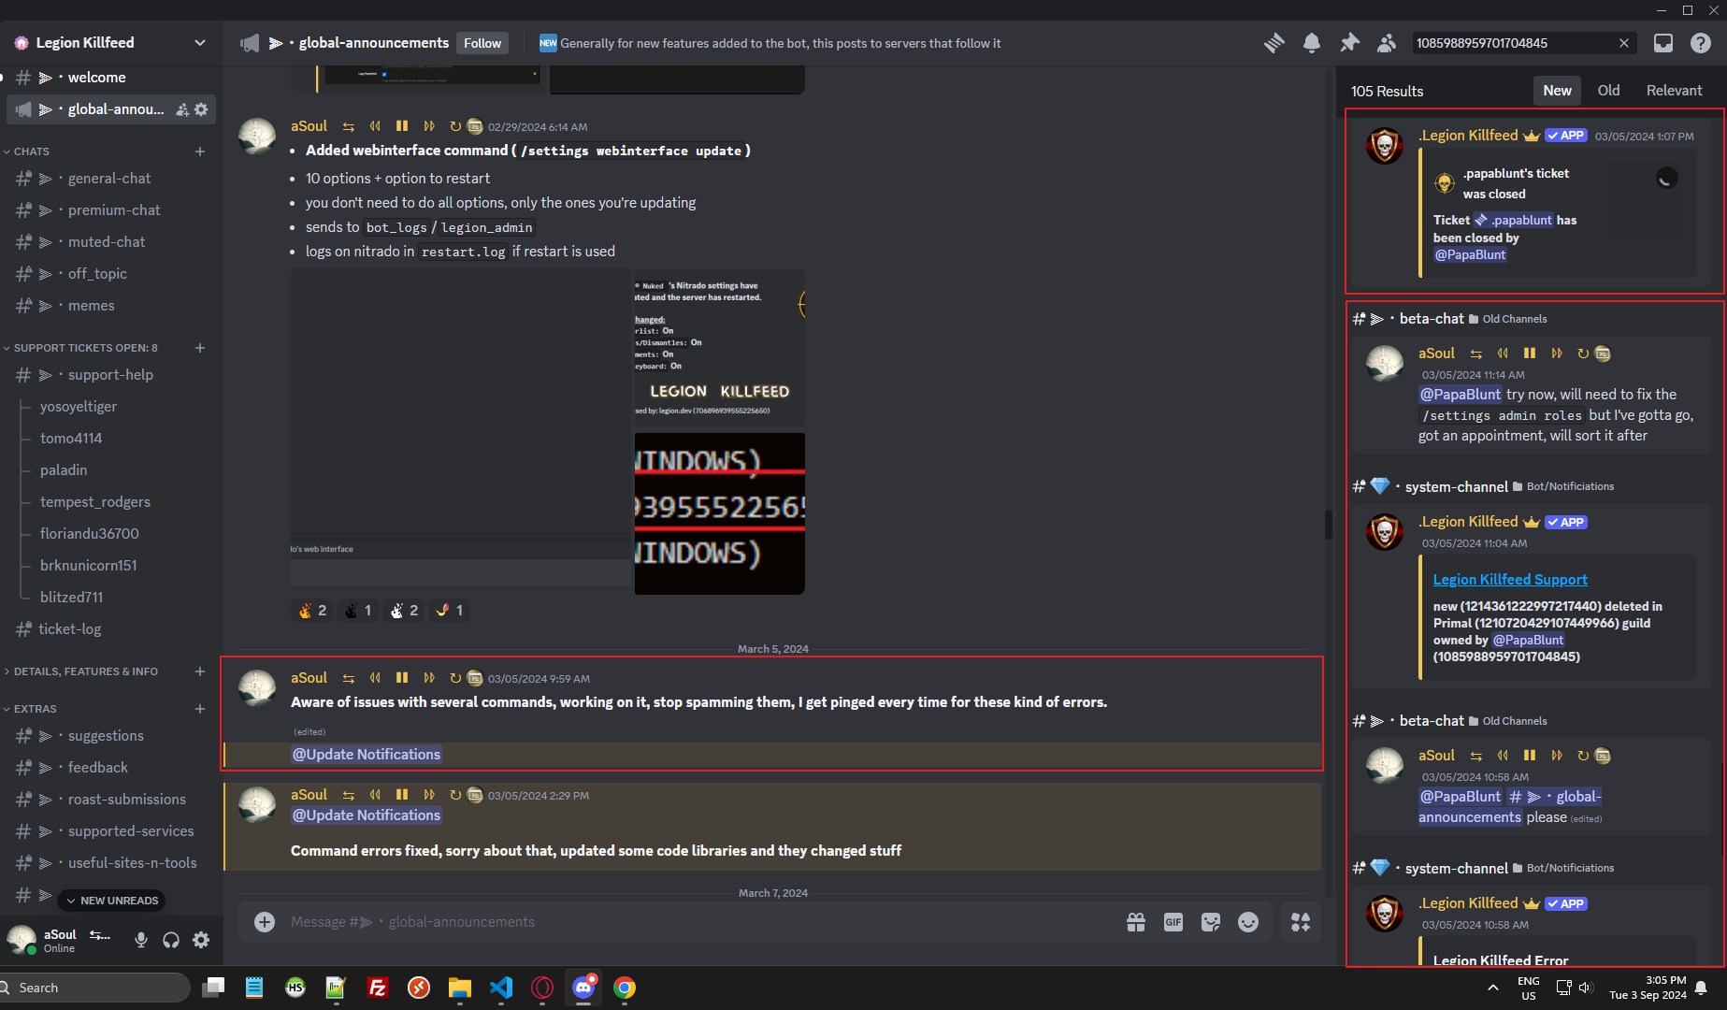The height and width of the screenshot is (1010, 1727).
Task: Follow the global-announcements channel
Action: coord(482,43)
